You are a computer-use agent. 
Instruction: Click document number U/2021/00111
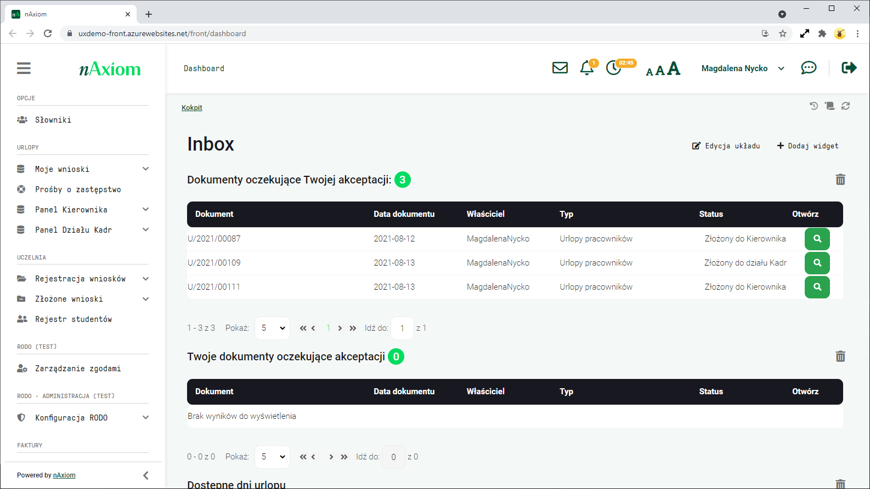pyautogui.click(x=214, y=287)
